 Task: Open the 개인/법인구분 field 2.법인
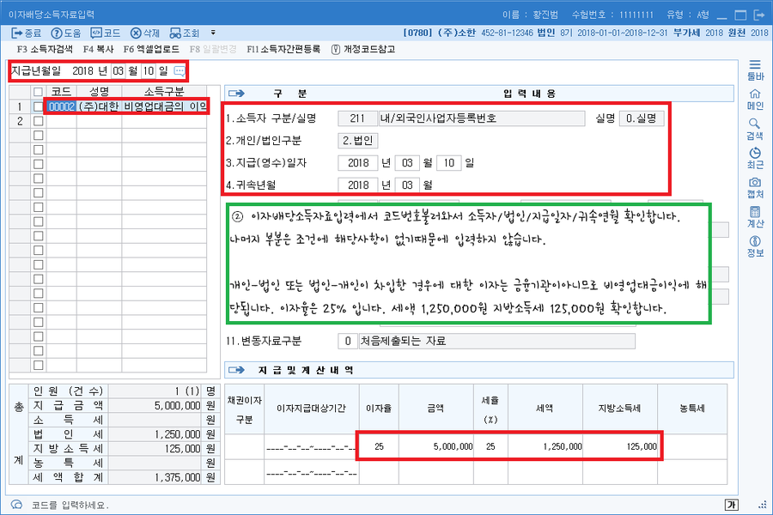coord(358,141)
